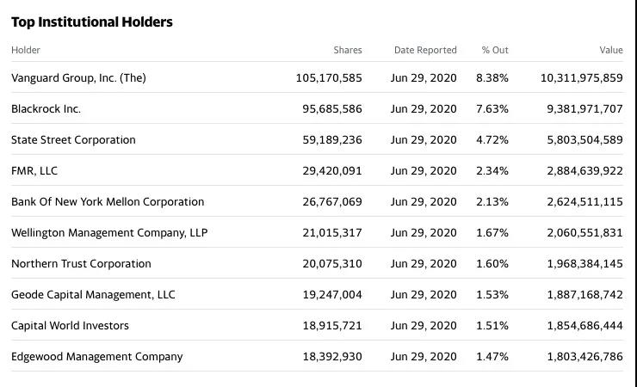Click Vanguard's share count 105,170,585
Screen dimensions: 637x387
click(x=329, y=78)
